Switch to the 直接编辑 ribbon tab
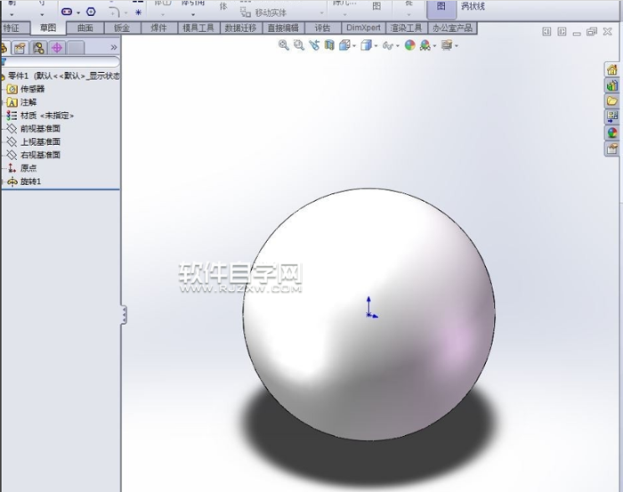Screen dimensions: 623x492 [x=283, y=28]
